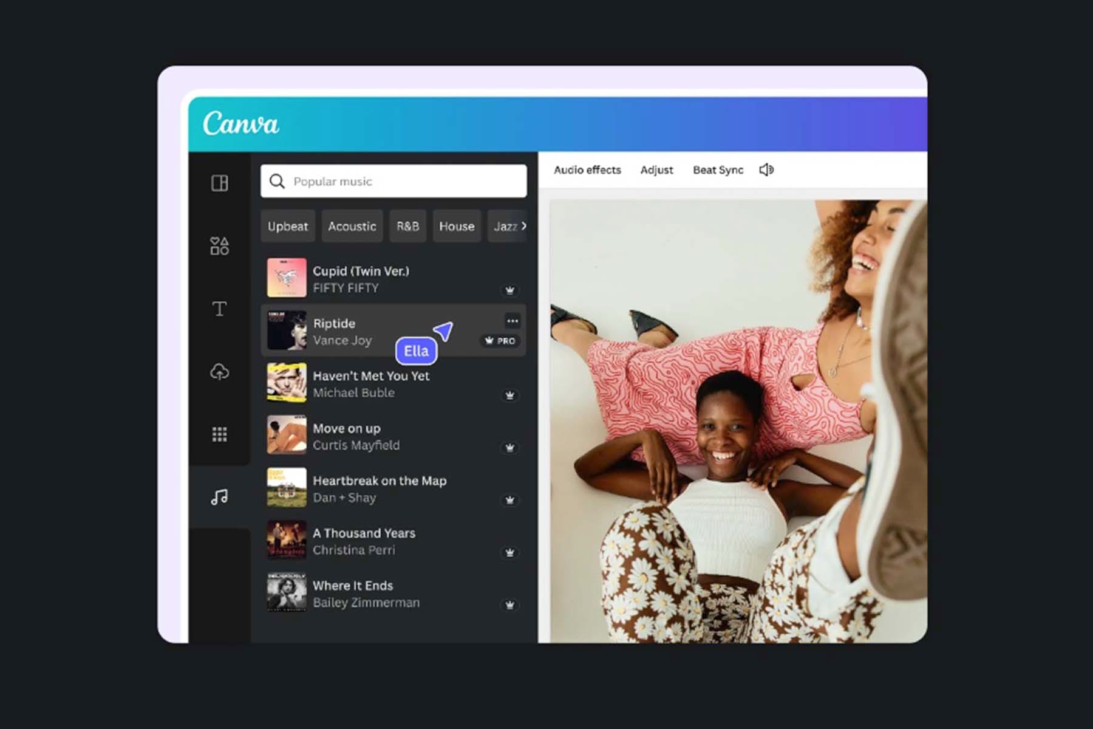The height and width of the screenshot is (729, 1093).
Task: Click crown icon on Heartbreak on the Map
Action: coord(510,500)
